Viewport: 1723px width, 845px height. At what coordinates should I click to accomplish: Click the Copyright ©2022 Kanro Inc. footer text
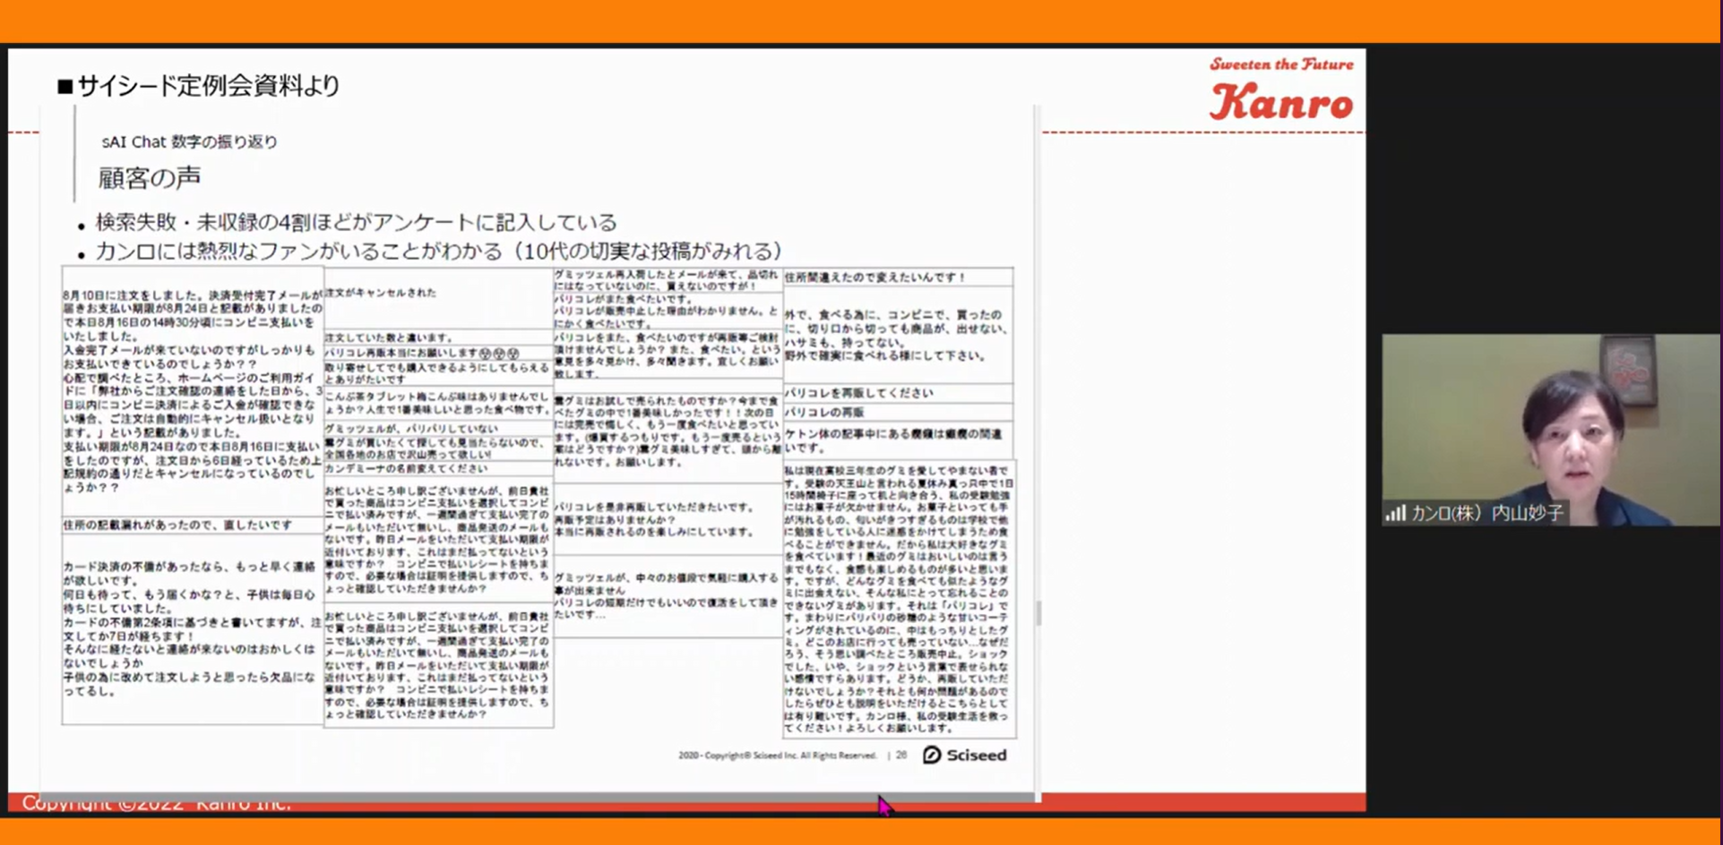(156, 803)
